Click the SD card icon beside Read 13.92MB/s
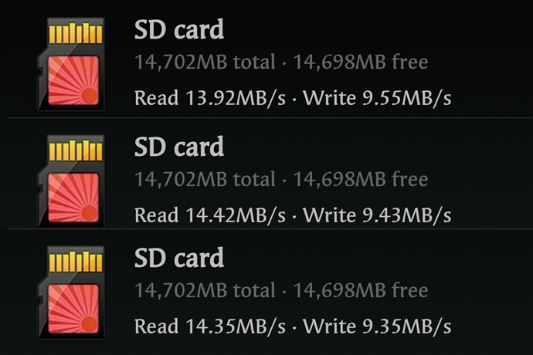533x355 pixels. click(71, 64)
